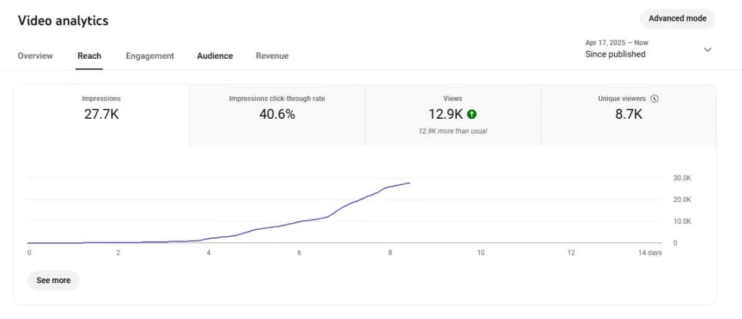
Task: Click the x-axis label 10
Action: 480,253
